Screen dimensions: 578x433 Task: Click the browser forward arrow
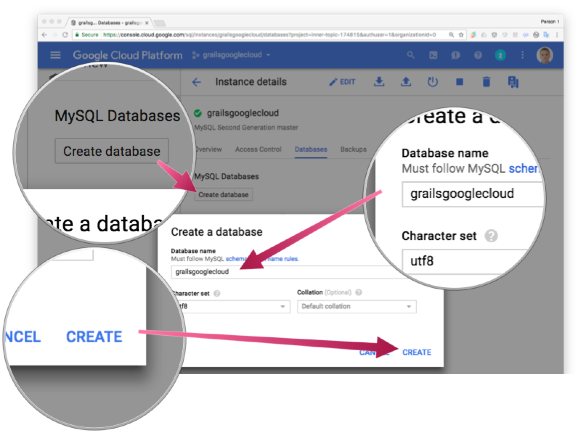tap(55, 35)
